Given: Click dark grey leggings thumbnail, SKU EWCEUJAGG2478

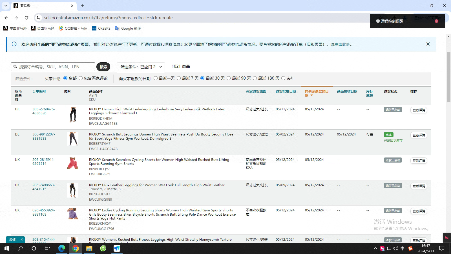Looking at the screenshot, I should tap(73, 139).
